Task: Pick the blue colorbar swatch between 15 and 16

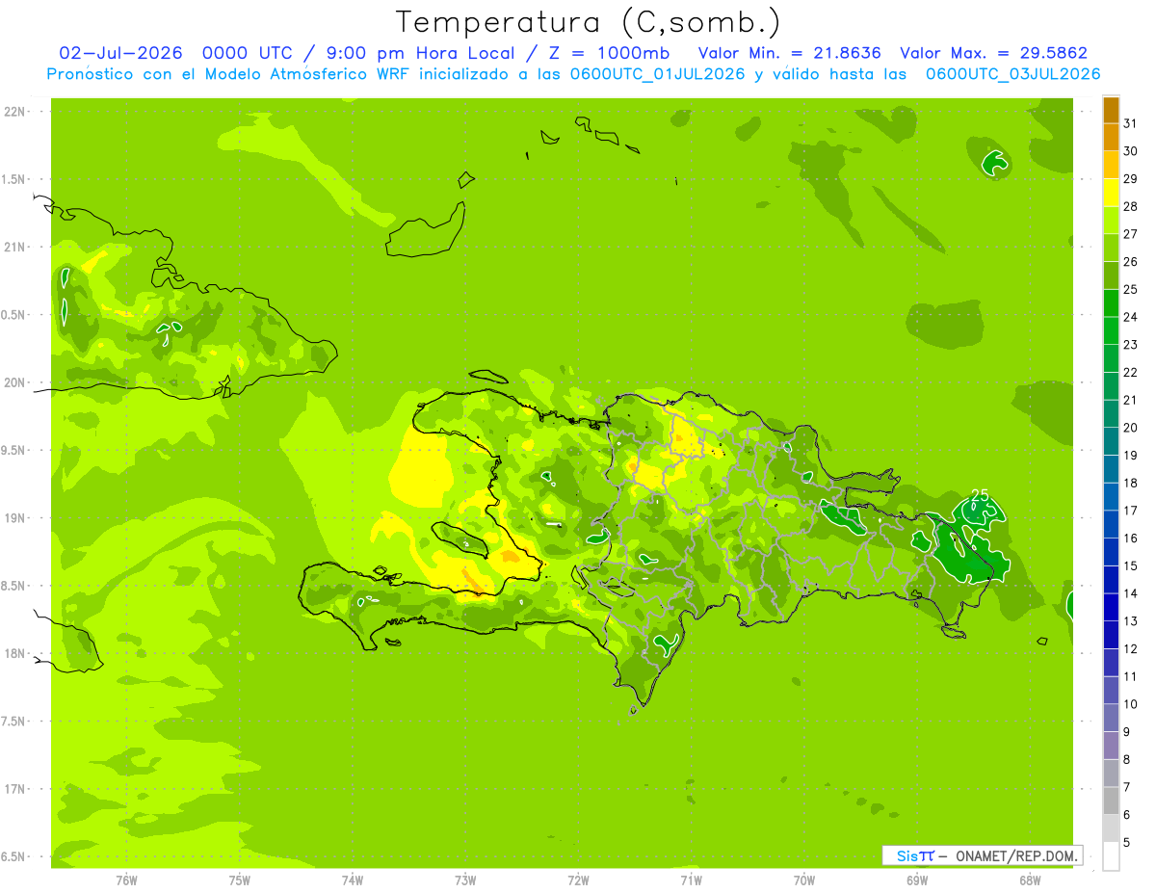Action: pyautogui.click(x=1111, y=551)
